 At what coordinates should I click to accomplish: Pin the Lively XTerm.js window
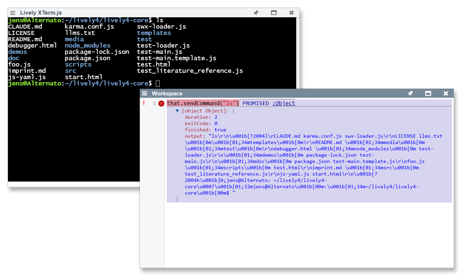click(256, 13)
